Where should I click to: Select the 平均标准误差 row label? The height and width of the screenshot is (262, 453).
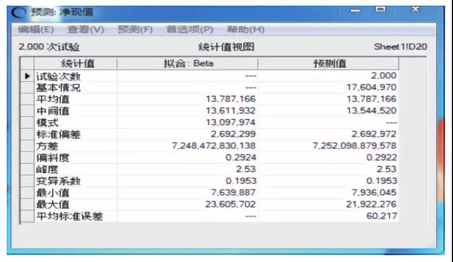(62, 215)
